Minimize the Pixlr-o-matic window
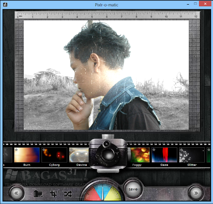The height and width of the screenshot is (204, 213). [188, 4]
